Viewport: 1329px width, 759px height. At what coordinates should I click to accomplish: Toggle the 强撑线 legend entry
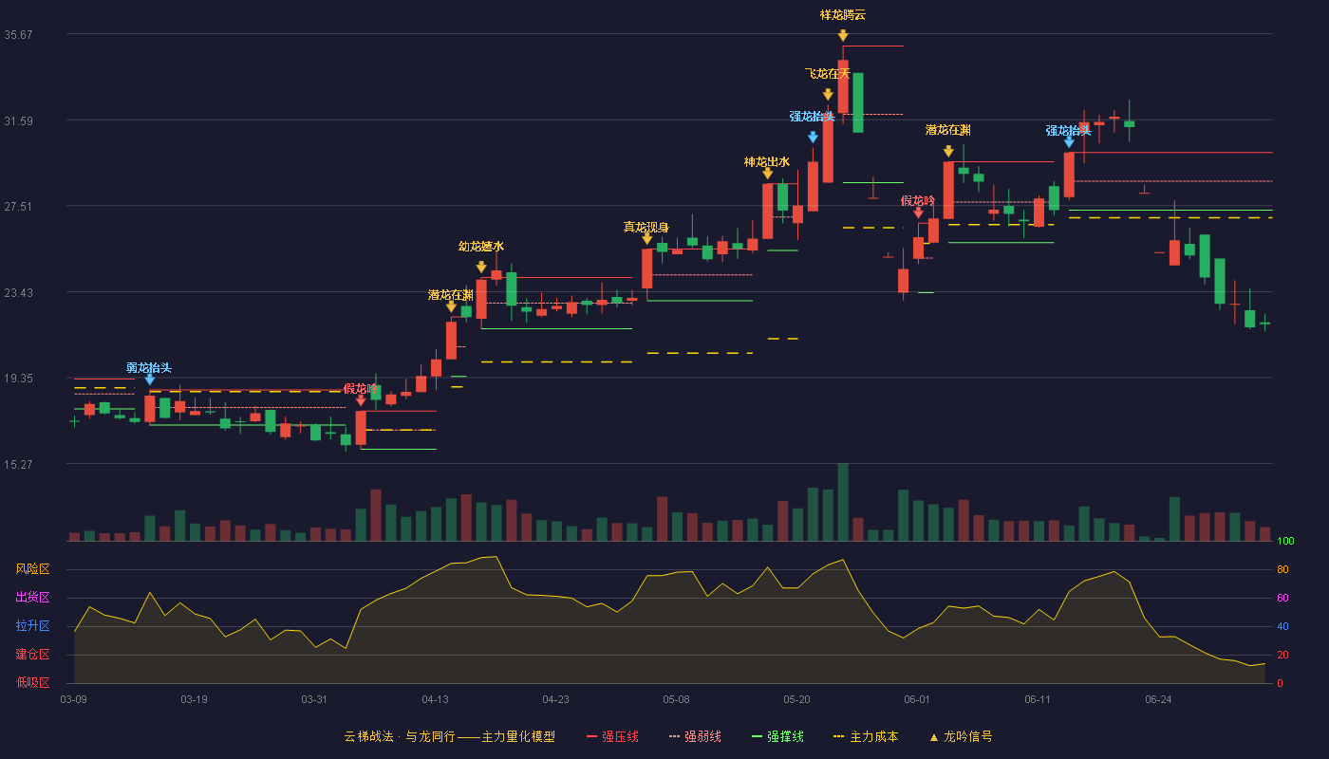[x=778, y=736]
